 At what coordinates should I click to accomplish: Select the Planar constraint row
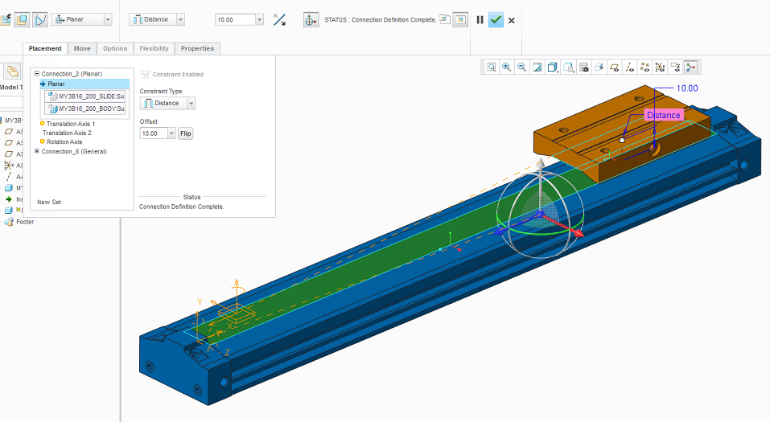pyautogui.click(x=84, y=84)
